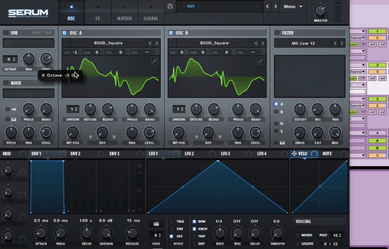Click the Serum logo
The image size is (389, 249).
[x=28, y=13]
